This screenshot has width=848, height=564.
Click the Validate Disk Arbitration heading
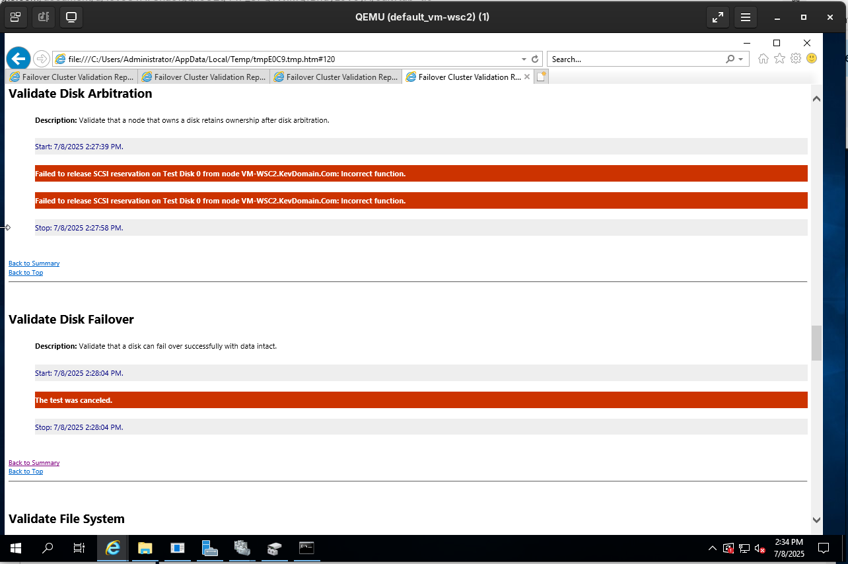point(81,94)
